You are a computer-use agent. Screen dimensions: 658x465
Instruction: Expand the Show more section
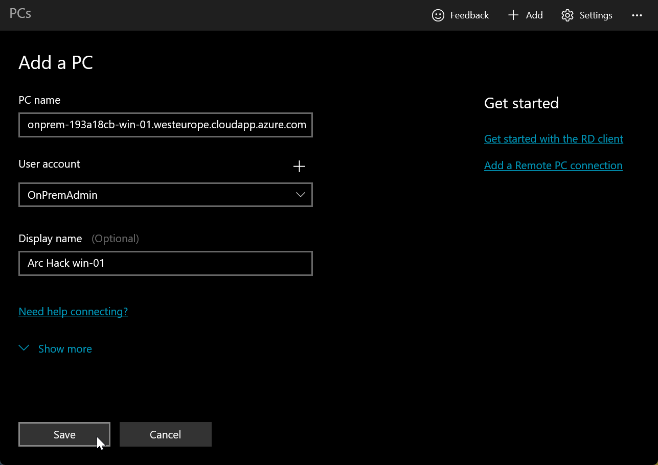click(65, 348)
